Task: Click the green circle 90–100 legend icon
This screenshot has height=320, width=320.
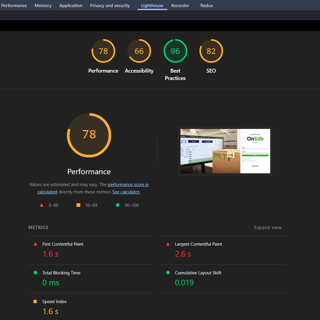Action: pyautogui.click(x=118, y=205)
